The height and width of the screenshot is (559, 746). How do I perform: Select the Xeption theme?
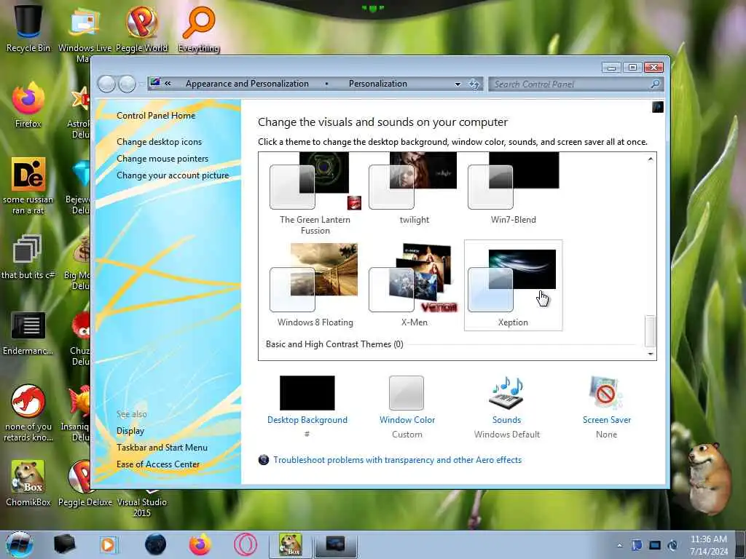tap(513, 285)
